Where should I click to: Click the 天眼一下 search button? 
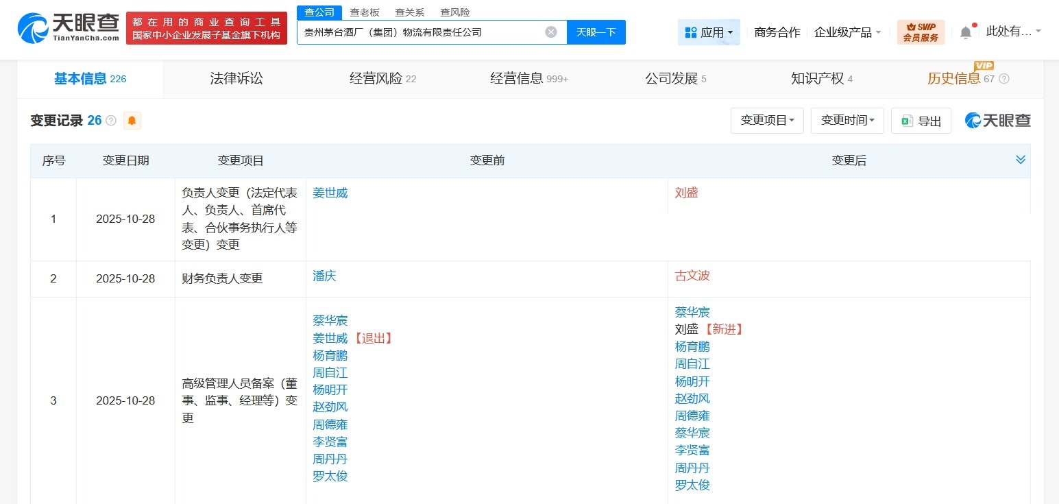pos(596,32)
